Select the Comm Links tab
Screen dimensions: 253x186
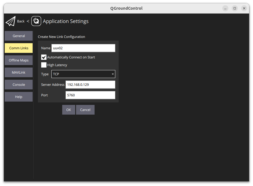19,48
